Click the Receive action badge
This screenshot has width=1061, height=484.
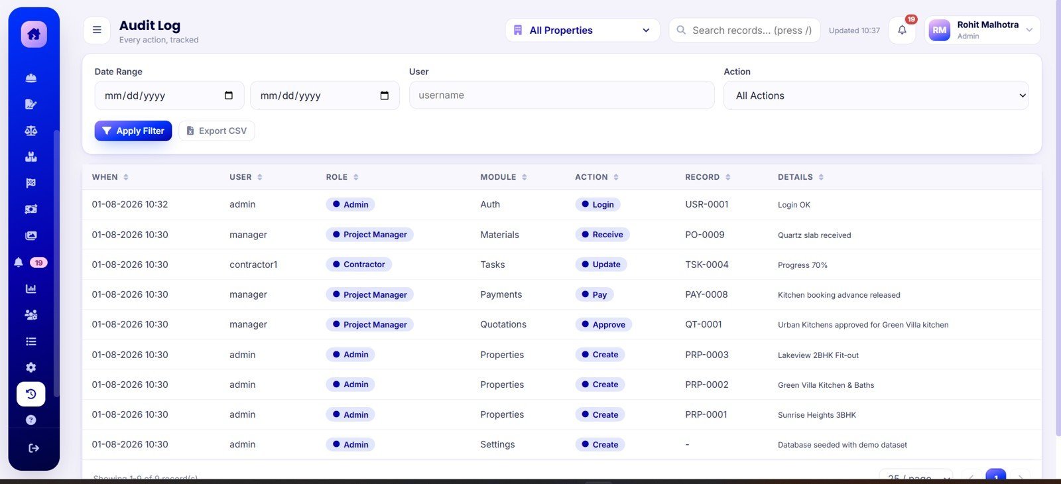pyautogui.click(x=602, y=235)
